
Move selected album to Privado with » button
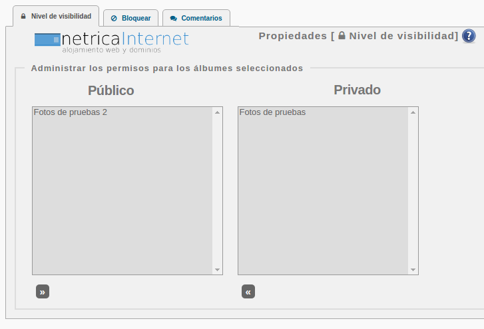[x=43, y=292]
